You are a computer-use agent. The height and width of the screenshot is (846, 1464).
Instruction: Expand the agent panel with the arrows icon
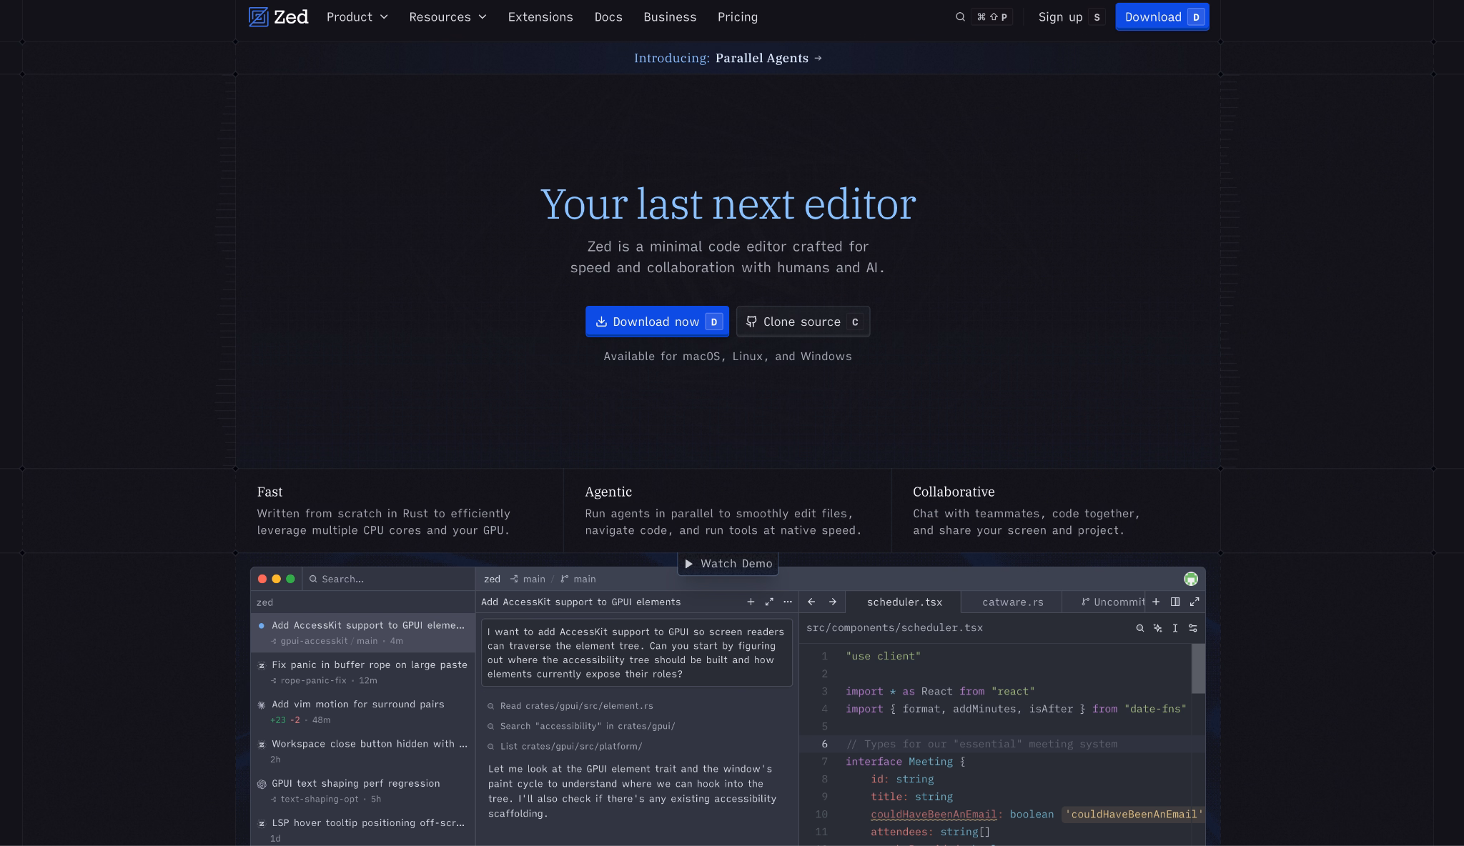(769, 602)
